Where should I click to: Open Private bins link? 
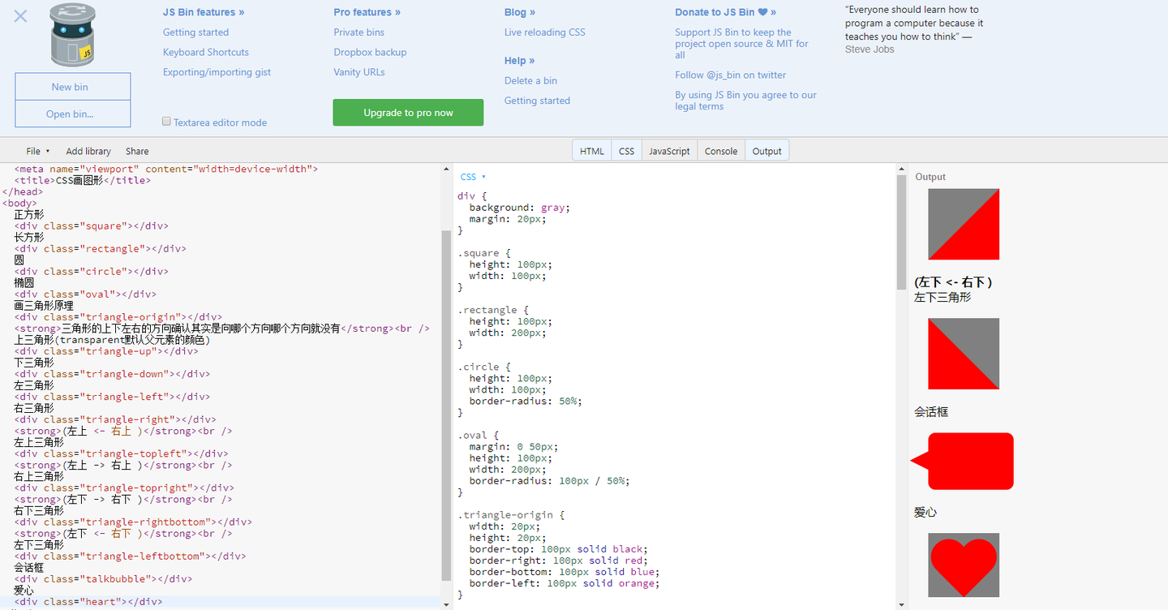359,32
